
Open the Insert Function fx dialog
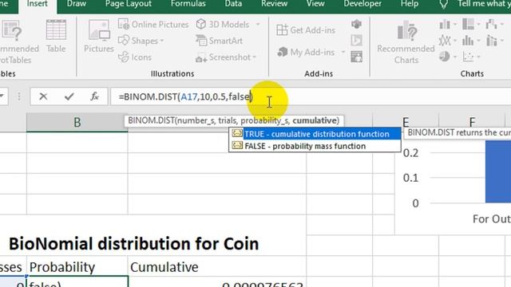click(x=94, y=96)
